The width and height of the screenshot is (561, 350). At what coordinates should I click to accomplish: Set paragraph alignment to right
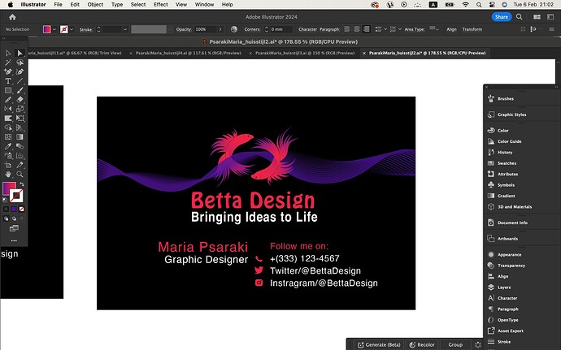click(x=366, y=29)
